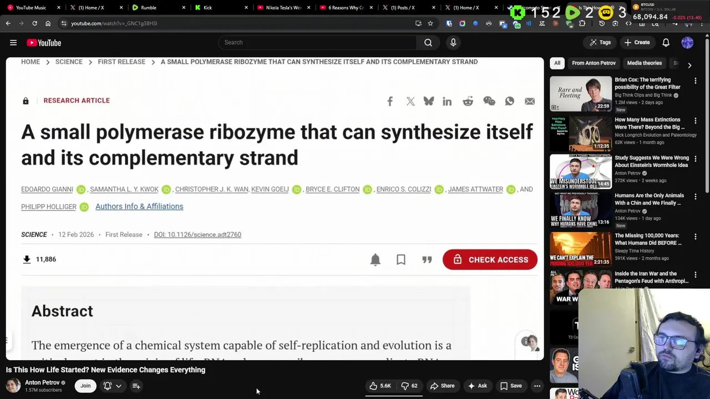Open options for Humans Chin video
This screenshot has height=399, width=710.
[x=696, y=196]
